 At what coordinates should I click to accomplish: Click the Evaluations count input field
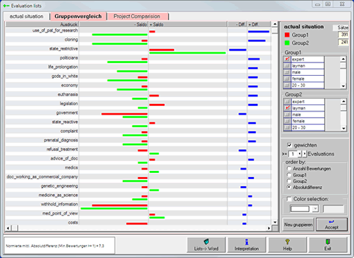(293, 154)
